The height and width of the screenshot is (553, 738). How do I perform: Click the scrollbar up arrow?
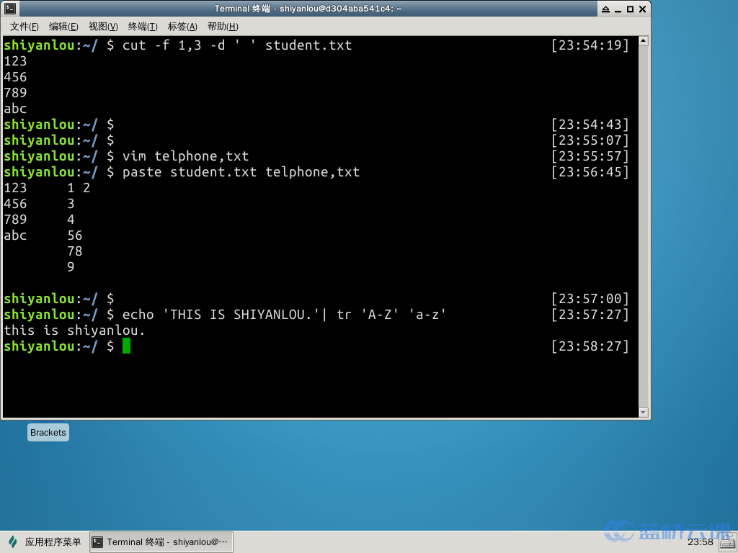pyautogui.click(x=644, y=41)
